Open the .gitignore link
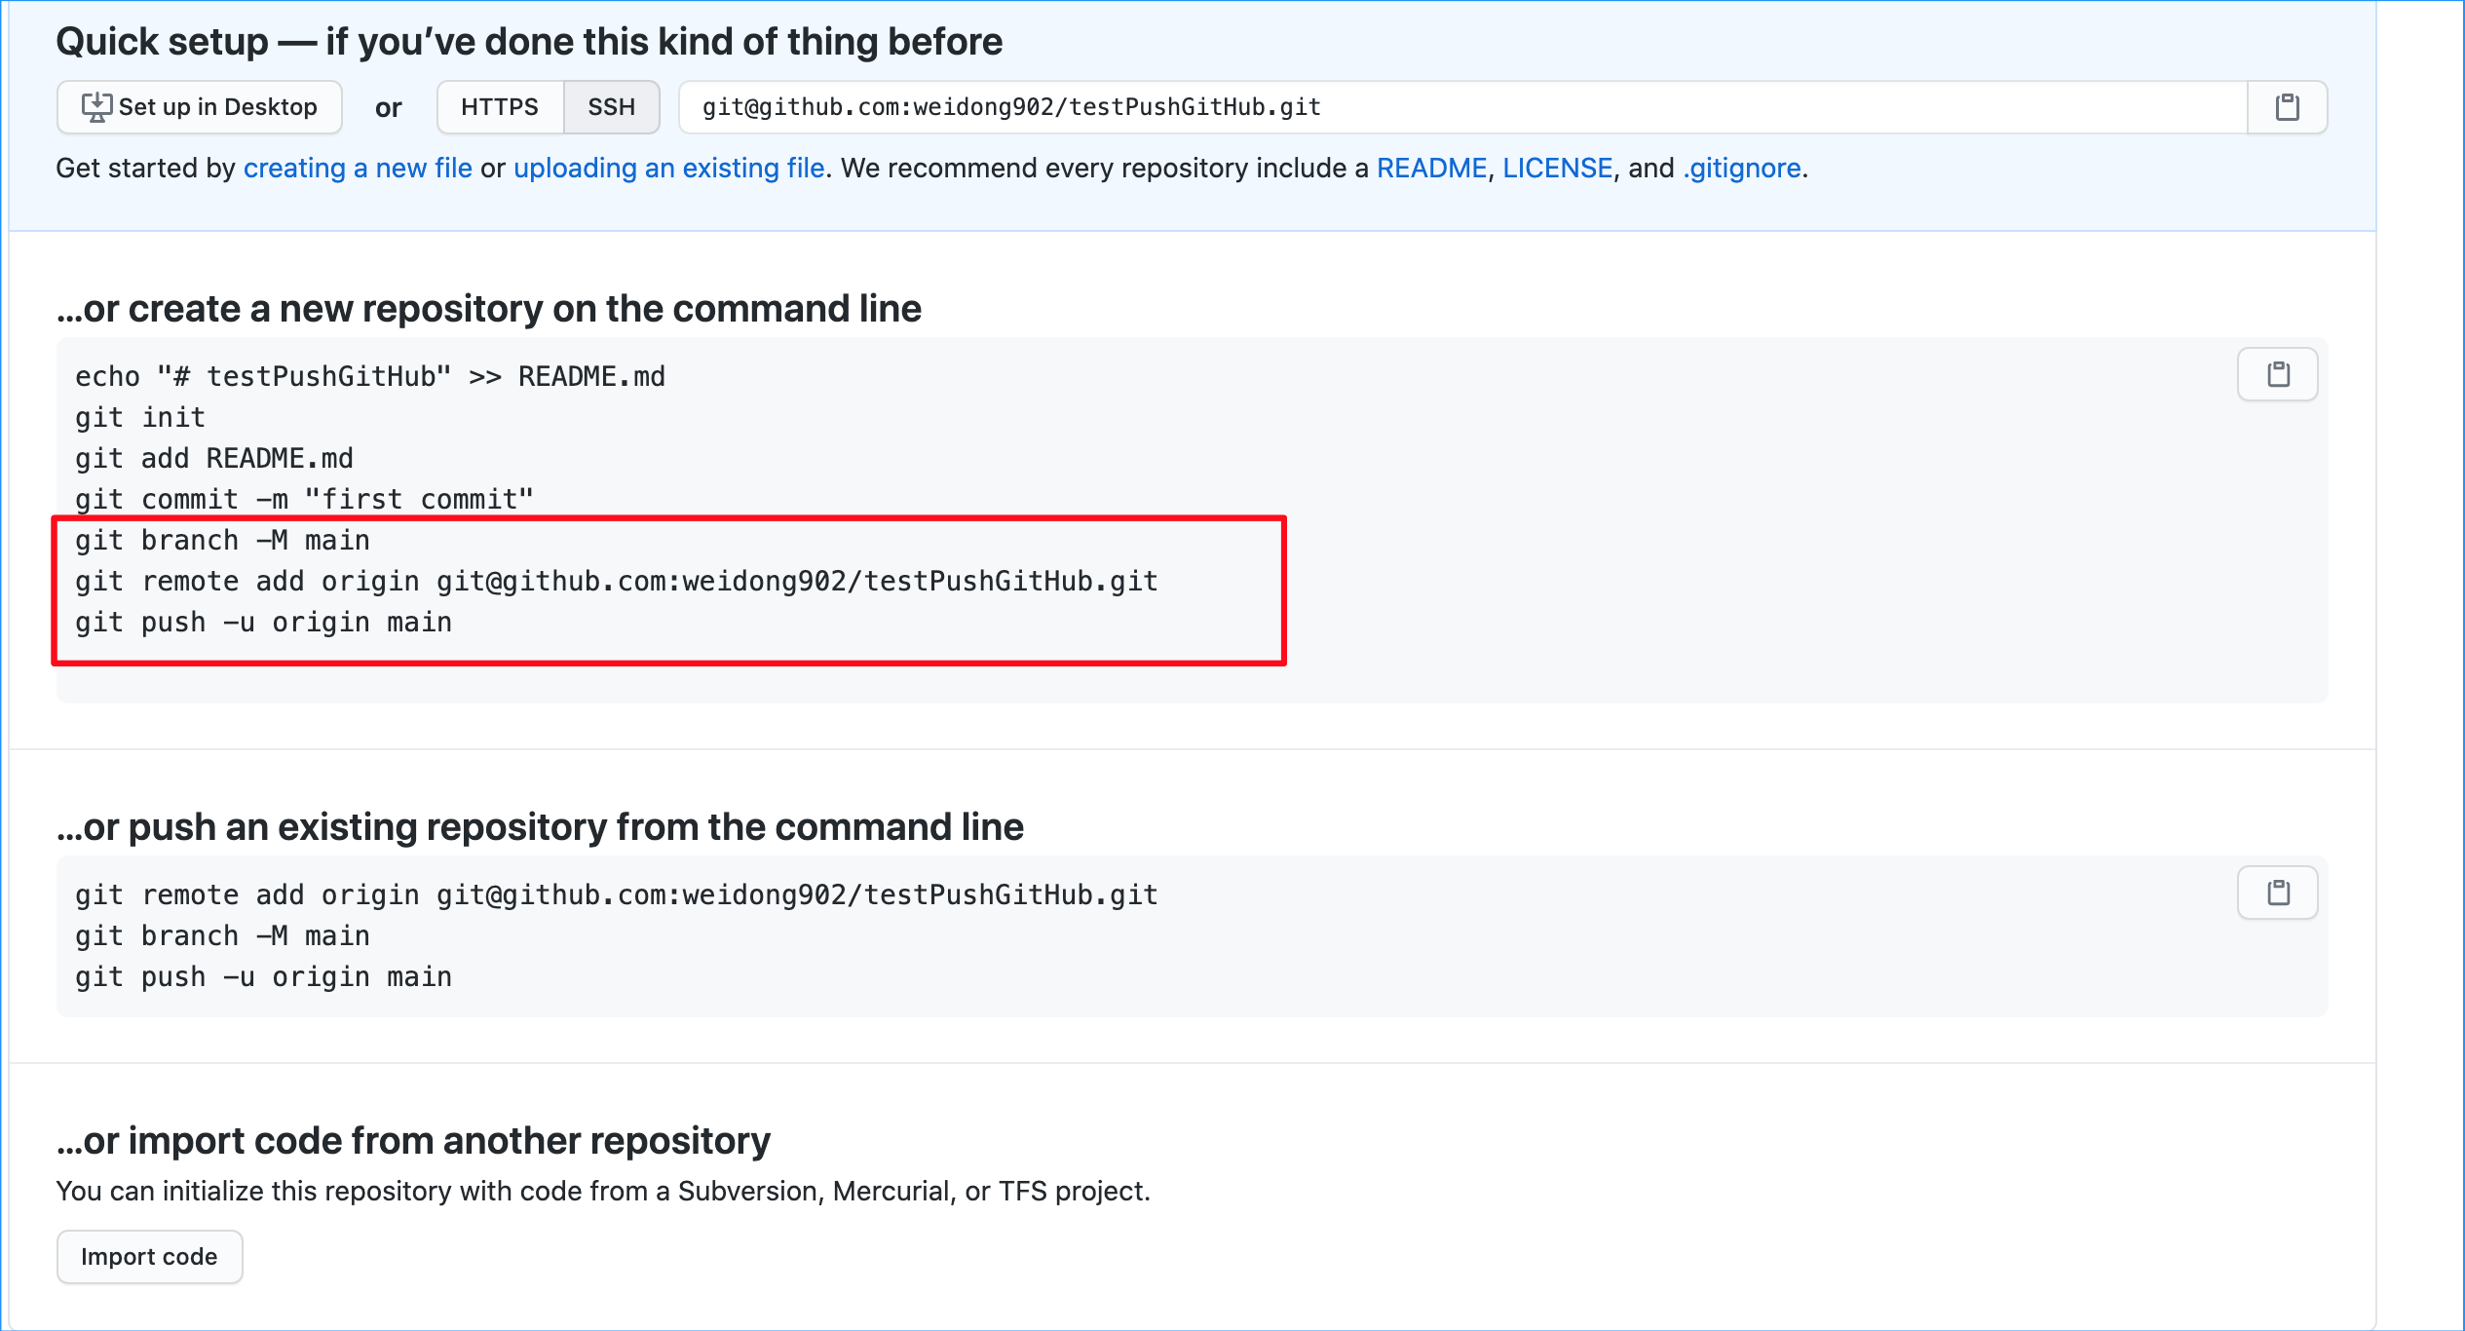Screen dimensions: 2465x1331 (x=1742, y=169)
